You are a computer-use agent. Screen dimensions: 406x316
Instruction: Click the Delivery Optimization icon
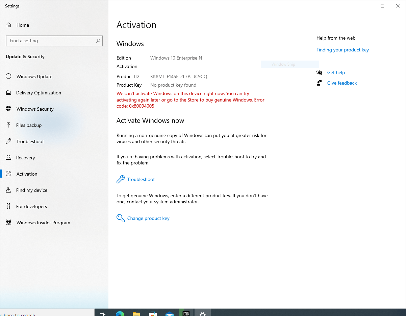[x=9, y=93]
